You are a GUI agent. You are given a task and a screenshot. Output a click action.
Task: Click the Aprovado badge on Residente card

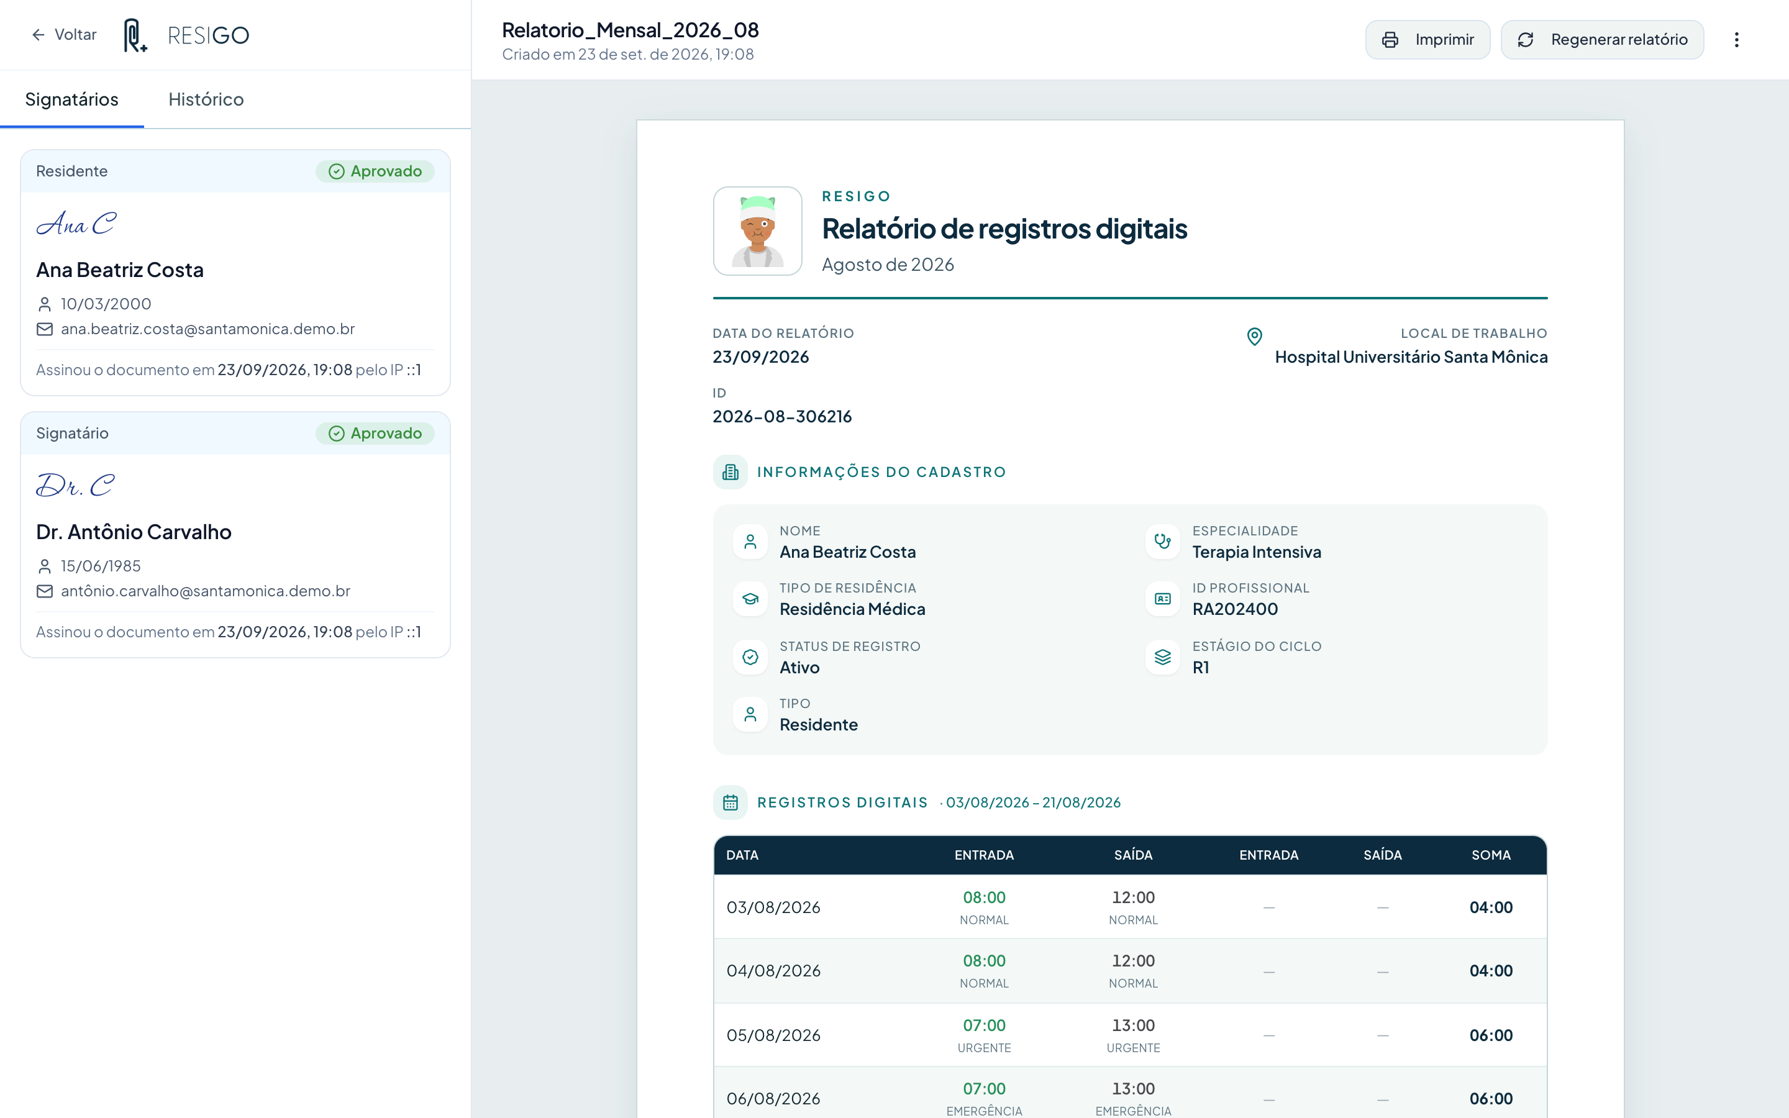point(375,171)
